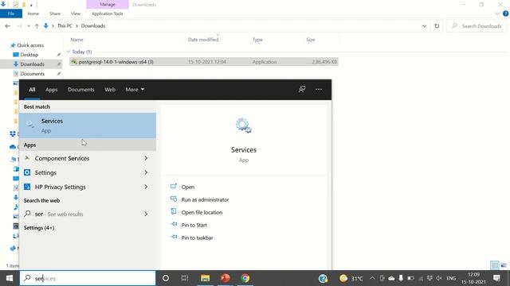Open the View ribbon tab
The image size is (510, 286).
(x=76, y=14)
